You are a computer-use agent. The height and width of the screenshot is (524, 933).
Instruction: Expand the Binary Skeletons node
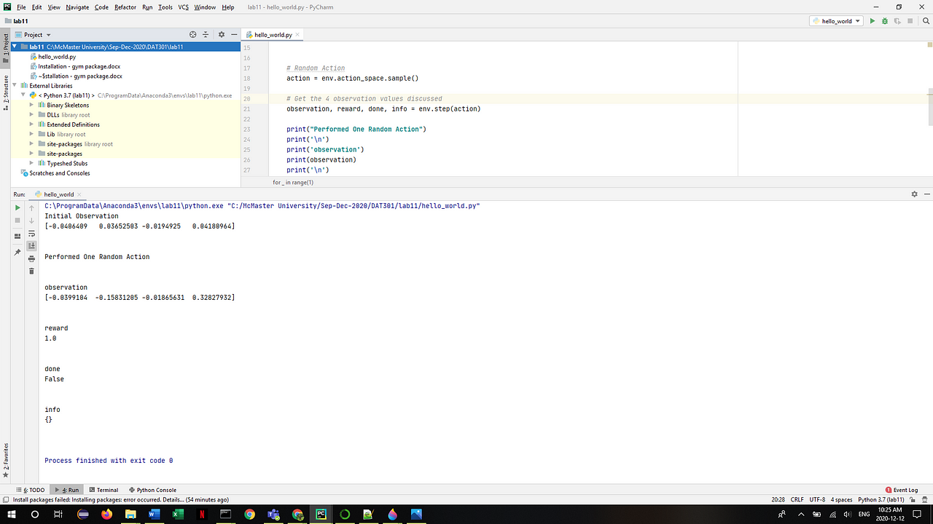point(31,105)
